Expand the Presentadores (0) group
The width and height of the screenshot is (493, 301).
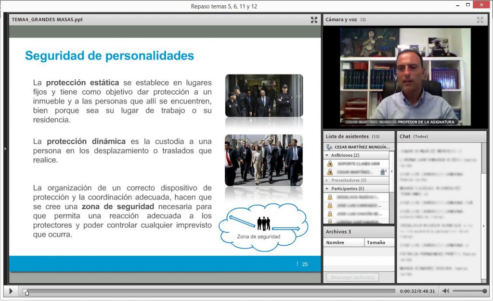327,180
